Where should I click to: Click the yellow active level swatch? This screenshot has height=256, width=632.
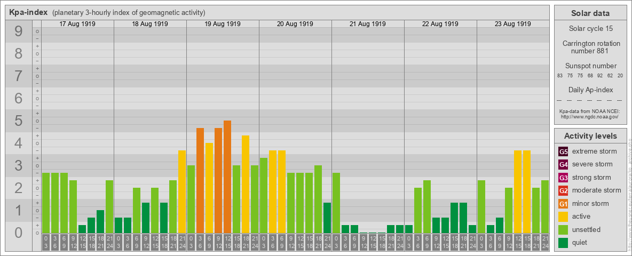pos(563,217)
